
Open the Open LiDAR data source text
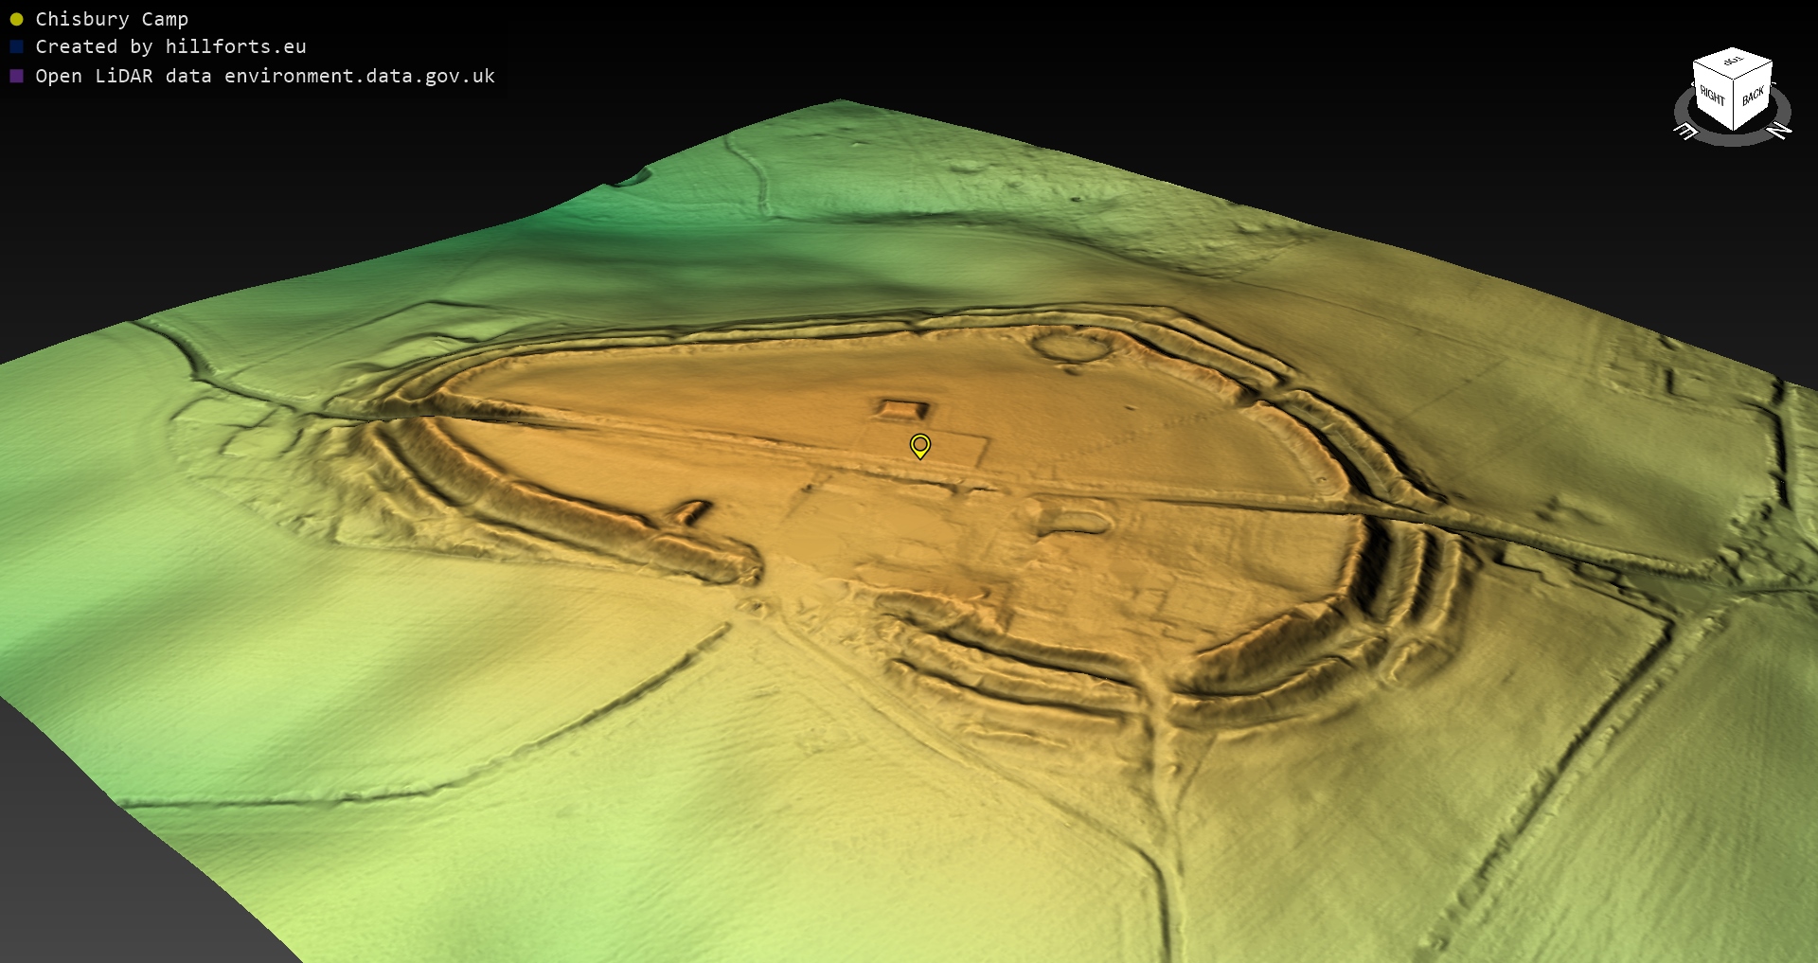(265, 76)
